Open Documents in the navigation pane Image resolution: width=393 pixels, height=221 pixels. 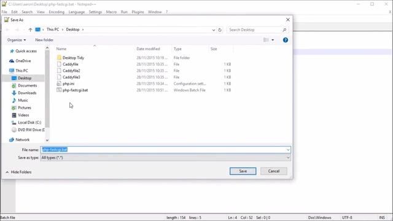pyautogui.click(x=25, y=85)
